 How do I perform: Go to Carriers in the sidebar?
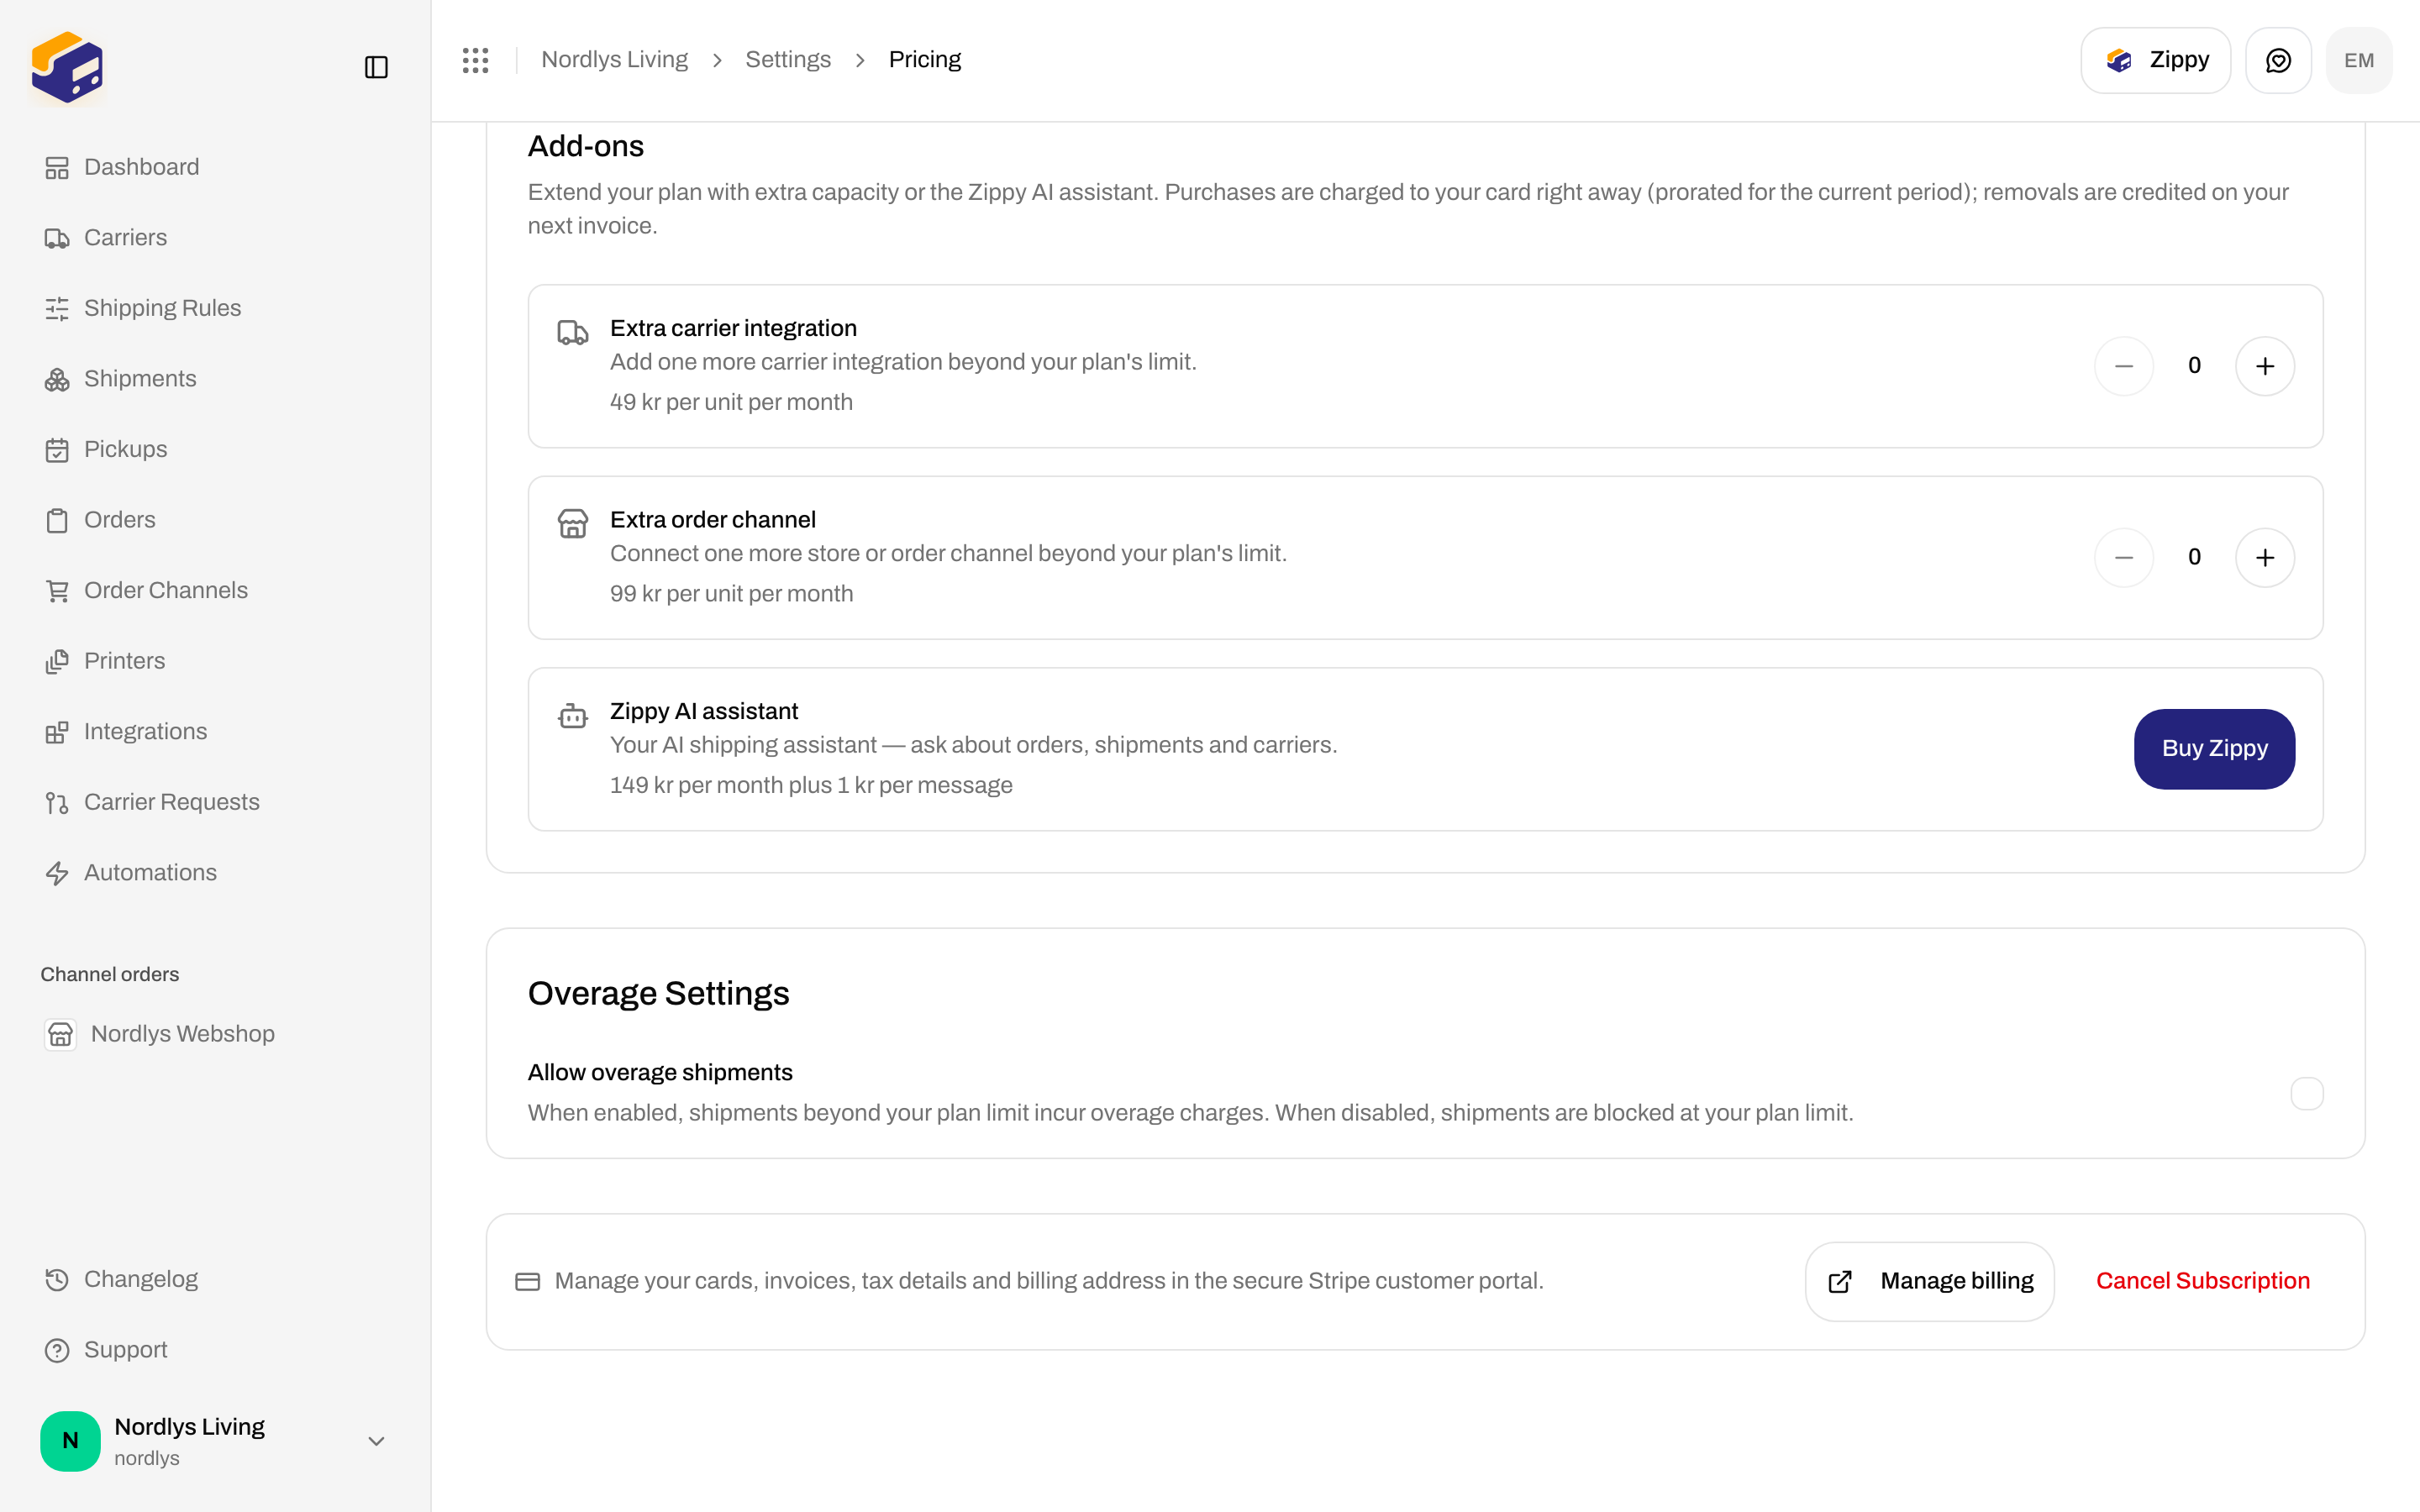pyautogui.click(x=215, y=238)
